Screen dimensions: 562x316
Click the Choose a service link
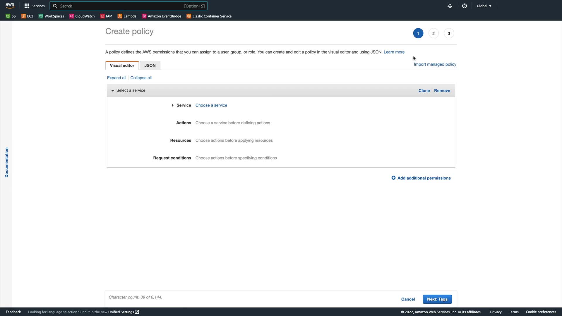pos(211,105)
